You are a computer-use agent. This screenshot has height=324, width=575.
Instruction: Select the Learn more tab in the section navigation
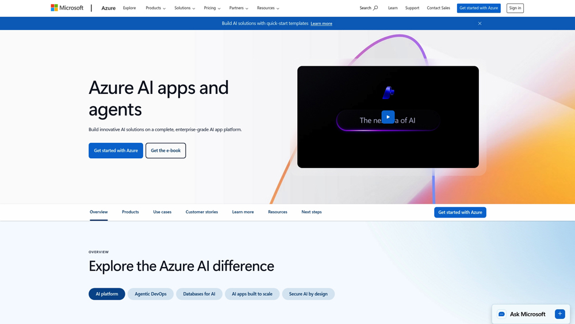243,212
